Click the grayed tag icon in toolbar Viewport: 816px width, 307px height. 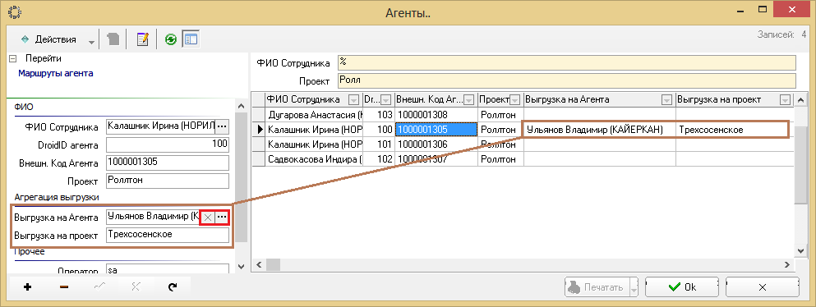(x=113, y=39)
